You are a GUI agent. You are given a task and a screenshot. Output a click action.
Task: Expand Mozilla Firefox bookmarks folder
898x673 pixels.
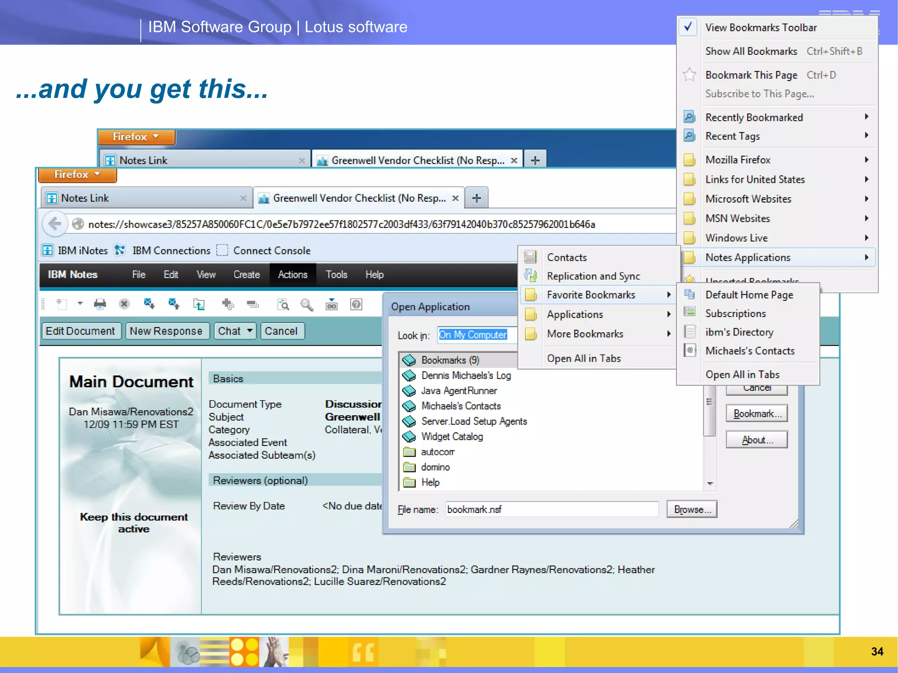point(777,160)
